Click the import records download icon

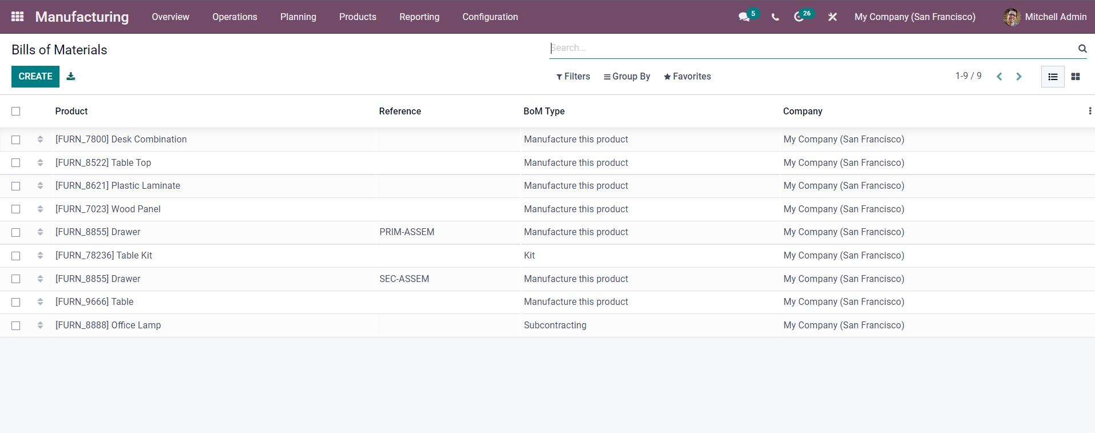pyautogui.click(x=71, y=76)
